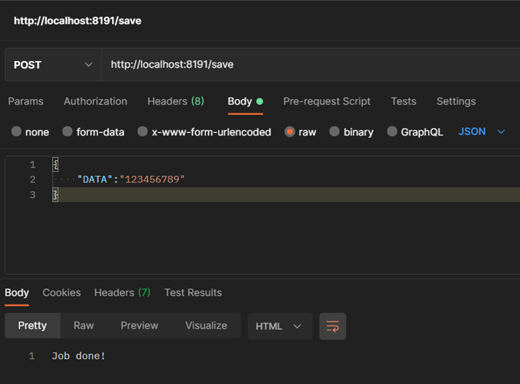Image resolution: width=520 pixels, height=384 pixels.
Task: Switch response view to Raw
Action: (x=84, y=326)
